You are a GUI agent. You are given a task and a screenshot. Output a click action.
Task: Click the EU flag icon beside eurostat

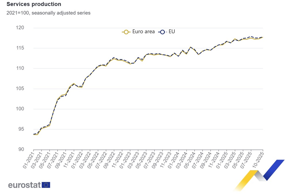point(46,185)
